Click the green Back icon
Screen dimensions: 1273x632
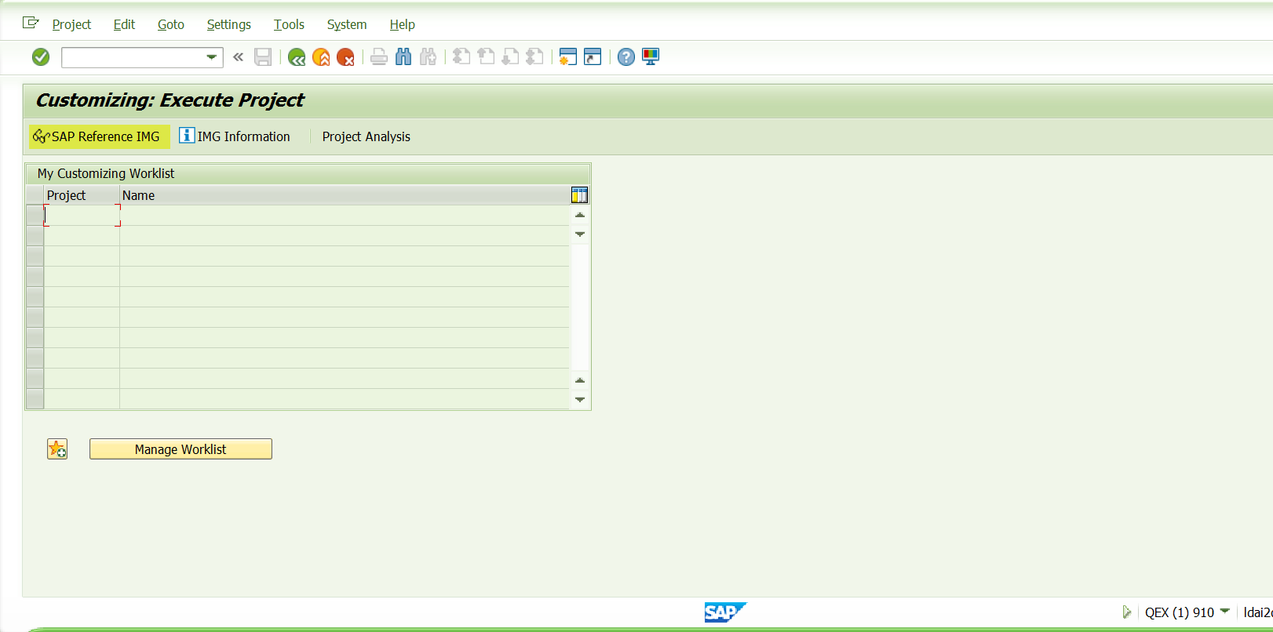click(297, 57)
